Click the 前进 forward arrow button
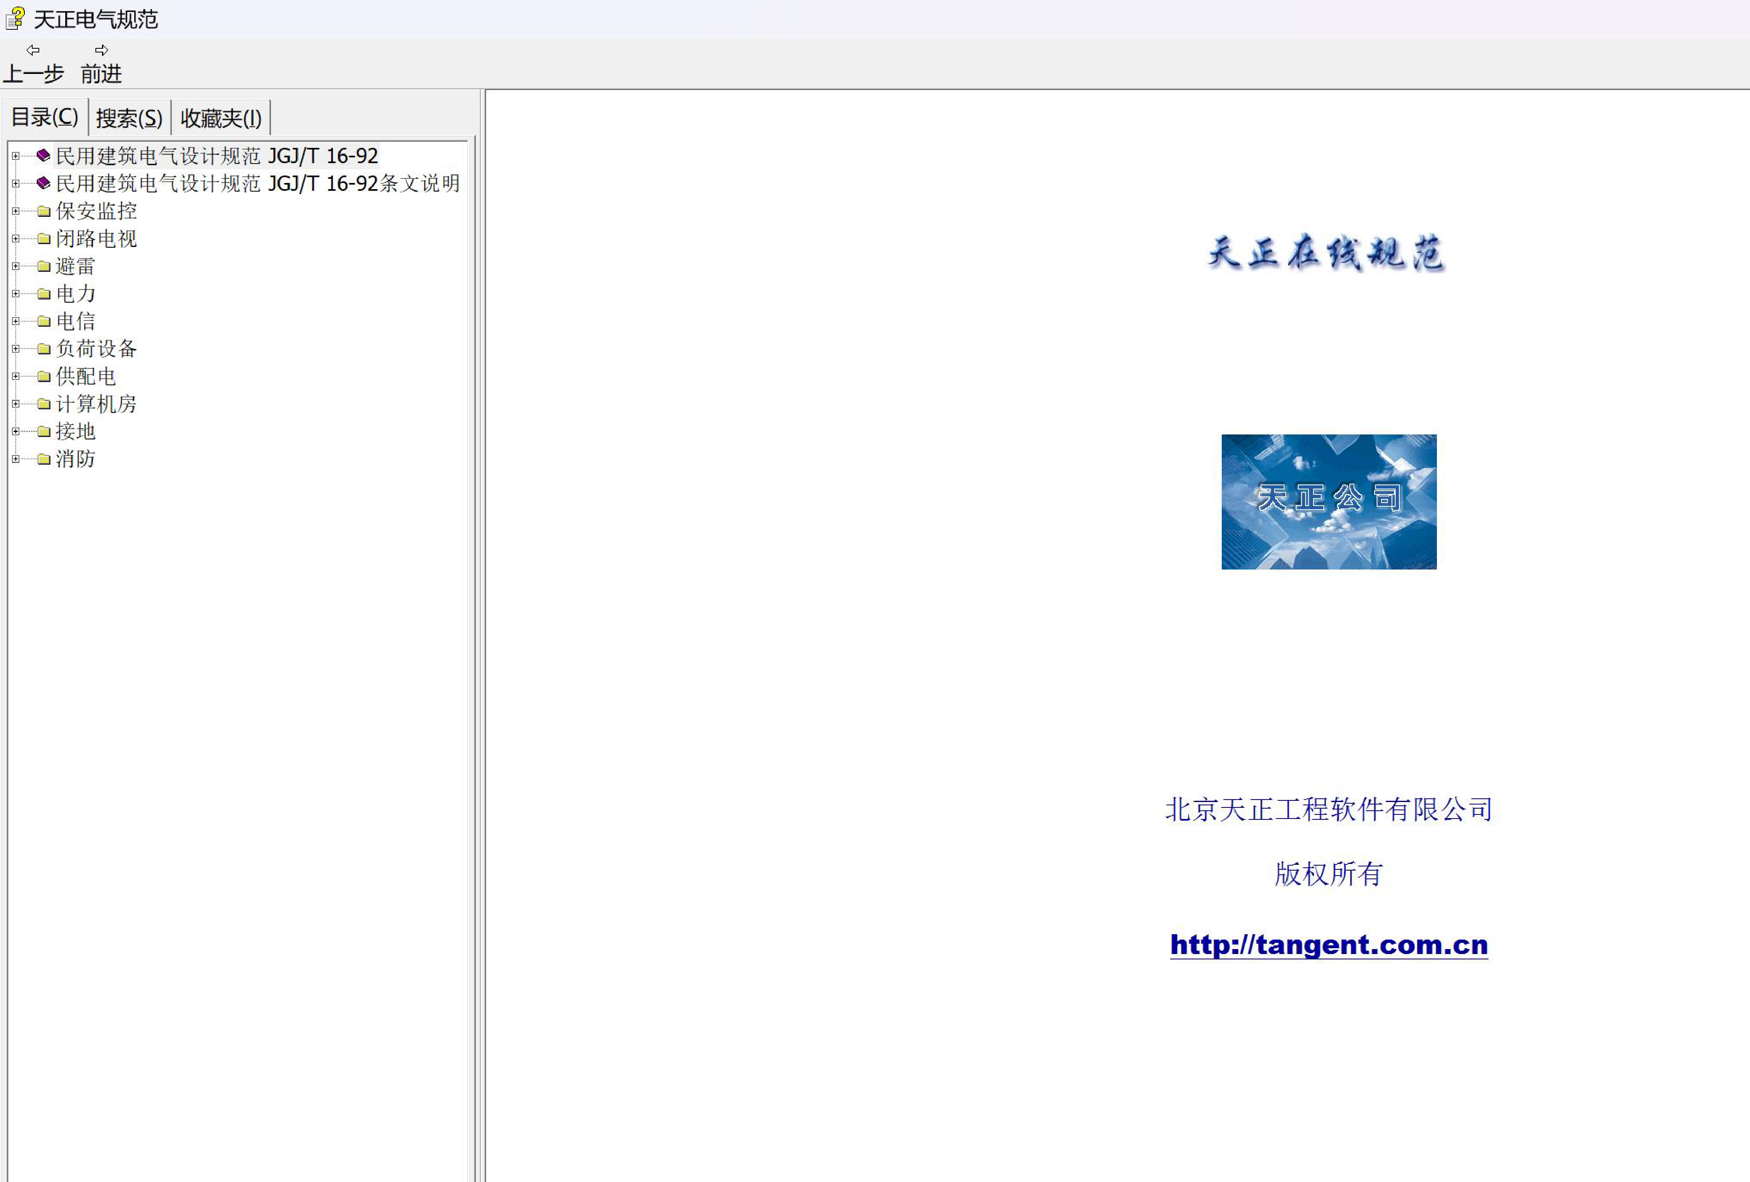1750x1182 pixels. click(101, 62)
